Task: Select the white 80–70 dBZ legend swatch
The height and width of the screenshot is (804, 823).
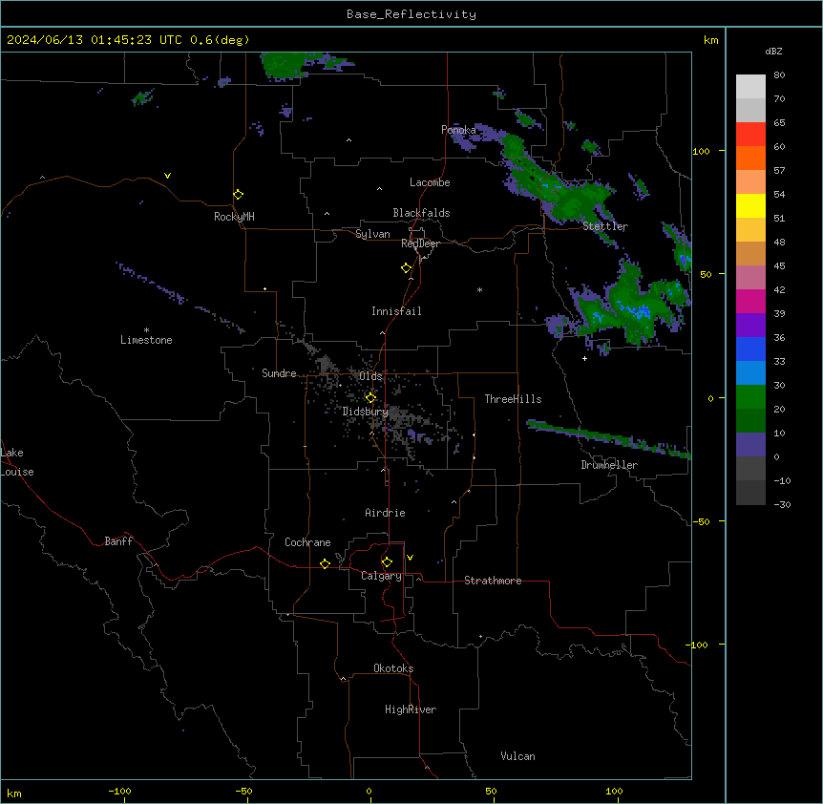Action: click(750, 87)
